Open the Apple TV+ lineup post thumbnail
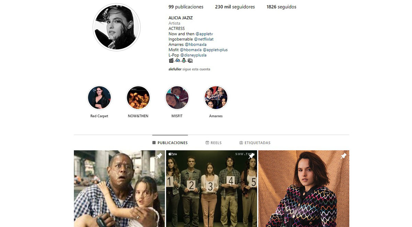412x227 pixels. 211,188
